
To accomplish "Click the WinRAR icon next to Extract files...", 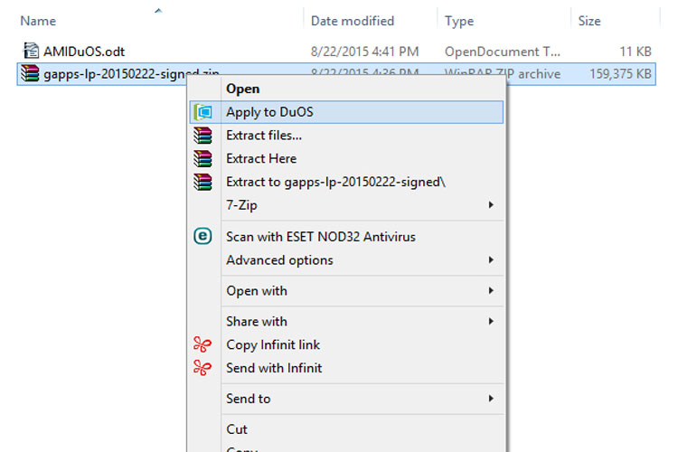I will [202, 136].
